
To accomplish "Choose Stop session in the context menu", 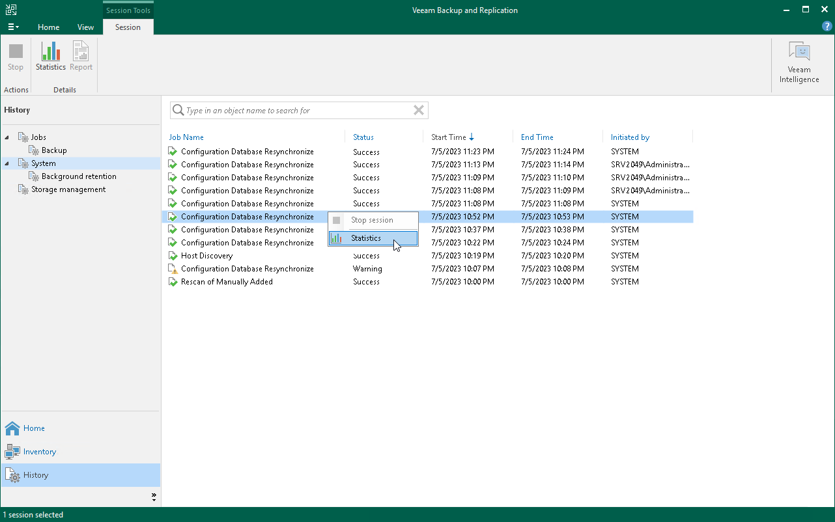I will (373, 220).
